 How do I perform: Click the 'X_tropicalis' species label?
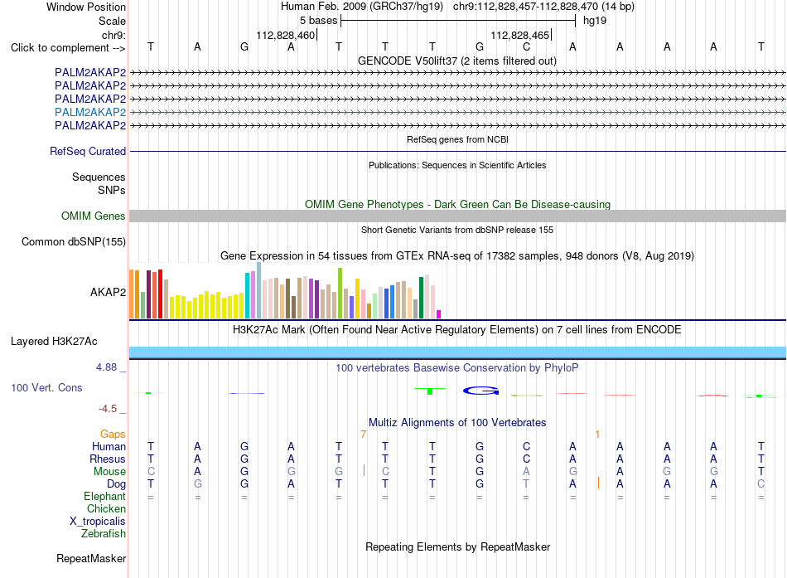(x=98, y=522)
